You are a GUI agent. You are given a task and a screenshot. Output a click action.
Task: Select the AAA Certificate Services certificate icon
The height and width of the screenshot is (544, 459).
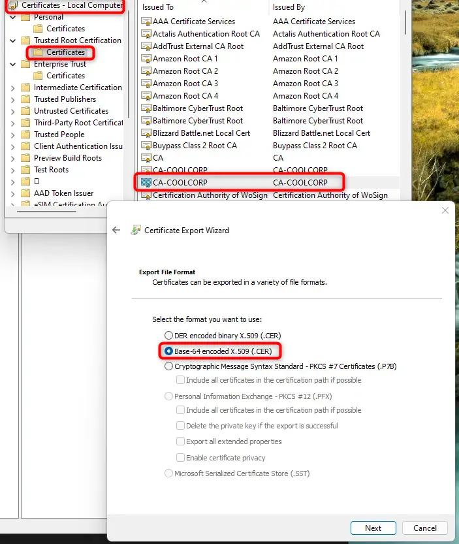point(146,22)
